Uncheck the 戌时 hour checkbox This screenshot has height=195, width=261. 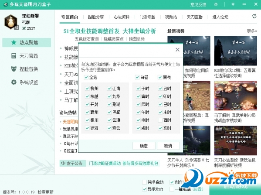[x=138, y=128]
